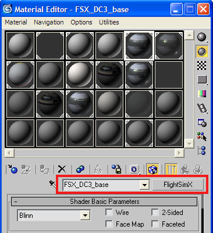
Task: Enable the Faceted checkbox
Action: click(x=155, y=224)
